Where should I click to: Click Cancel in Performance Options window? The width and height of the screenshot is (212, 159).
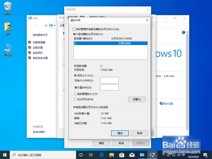pyautogui.click(x=121, y=143)
